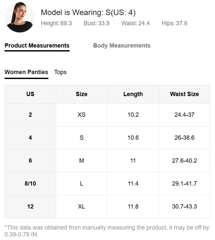Click the Size column header
The image size is (215, 240).
point(82,94)
